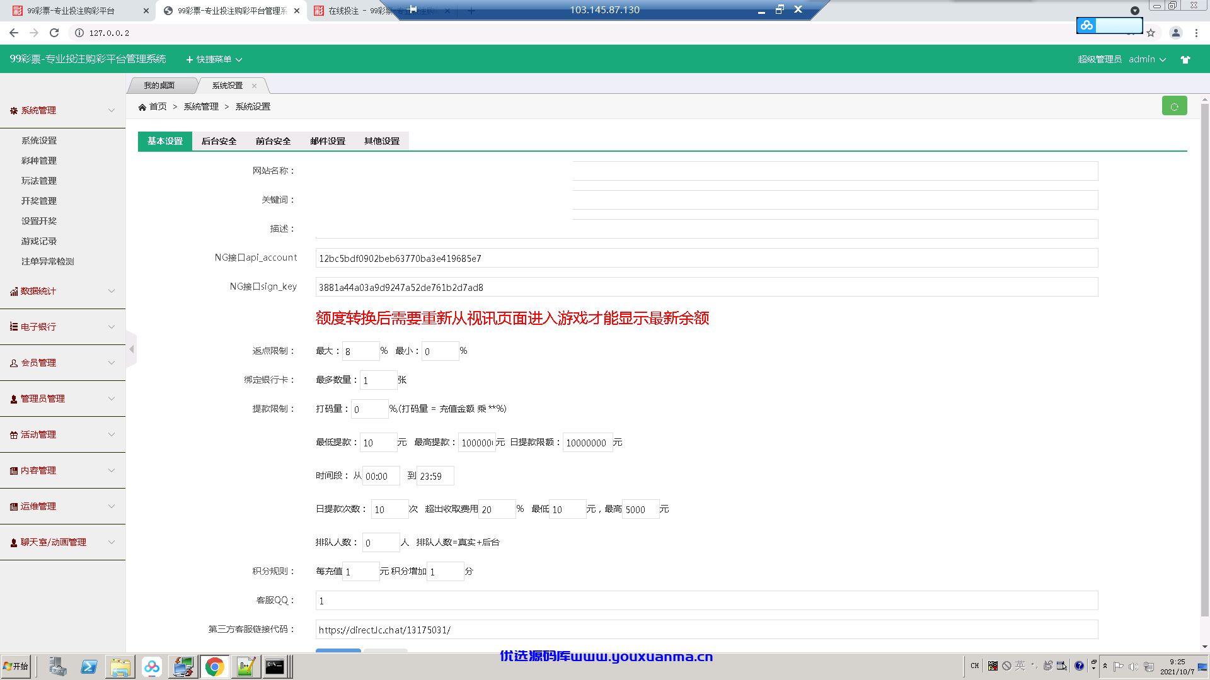1210x680 pixels.
Task: Click the page vertical scrollbar
Action: (1204, 359)
